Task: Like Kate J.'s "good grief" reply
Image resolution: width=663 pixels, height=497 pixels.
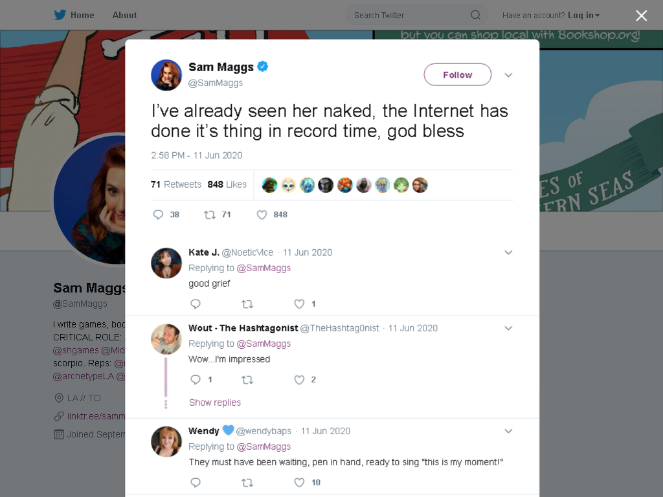Action: (299, 304)
